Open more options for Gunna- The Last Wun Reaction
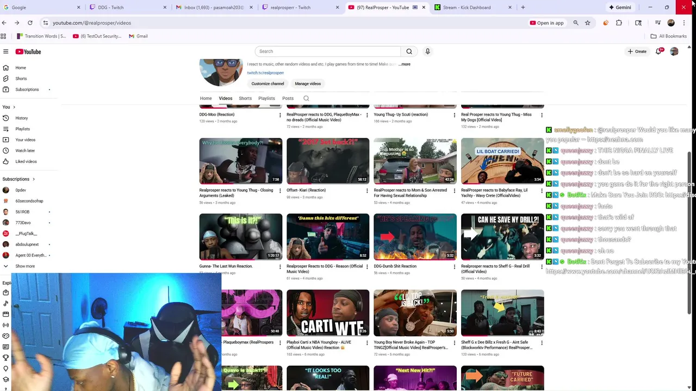This screenshot has width=696, height=391. tap(280, 267)
